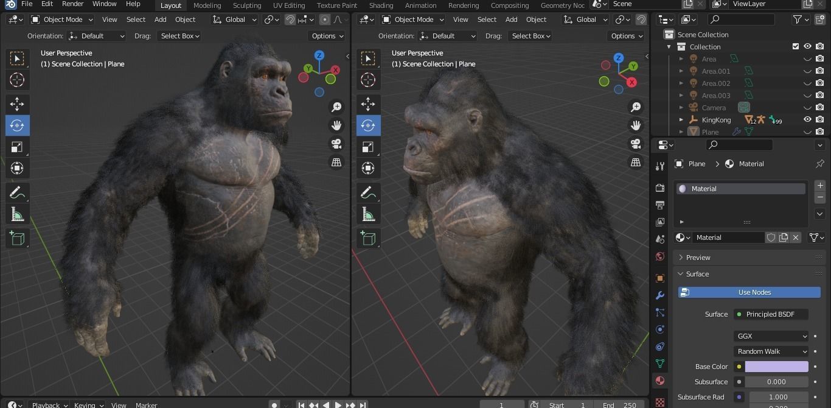Expand KingKong in outliner tree

point(681,120)
